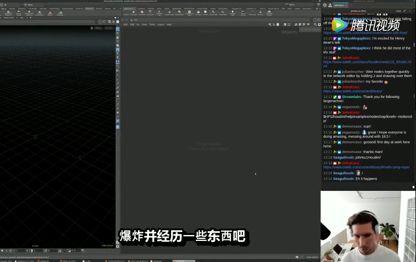The image size is (416, 262).
Task: Click the network editor search magnifier icon
Action: [x=315, y=24]
